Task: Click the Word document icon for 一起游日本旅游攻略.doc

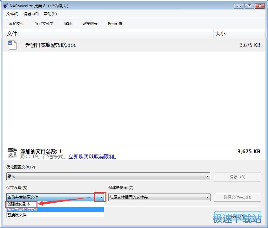Action: pos(12,45)
